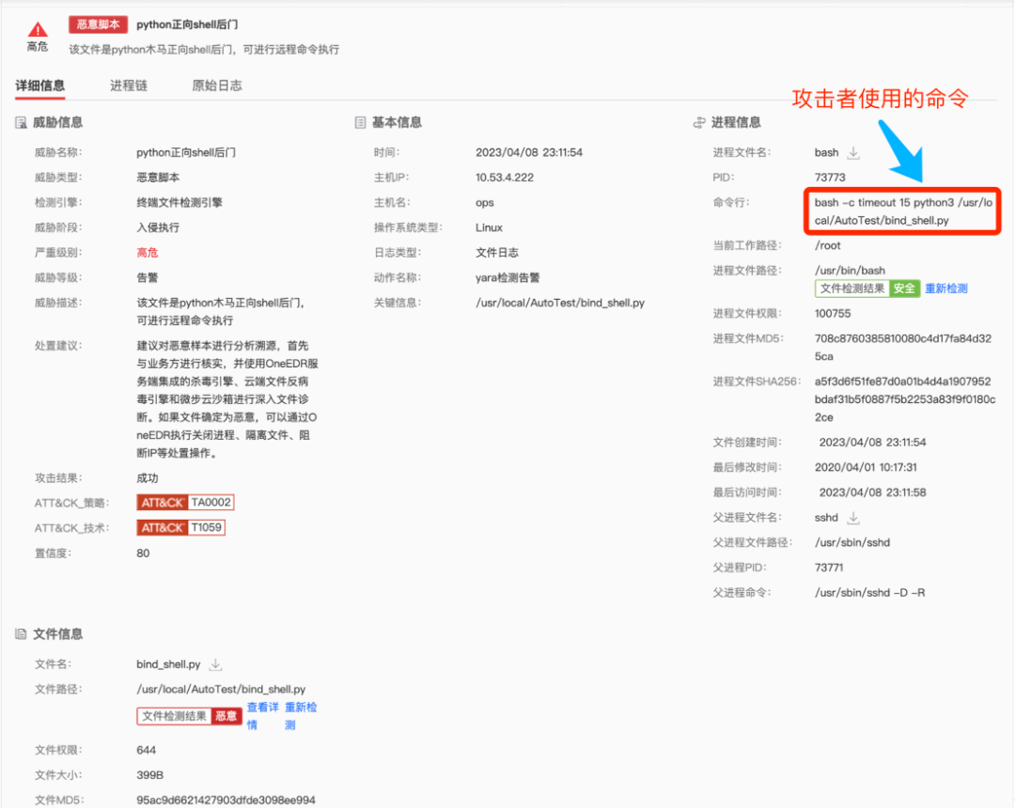The width and height of the screenshot is (1015, 811).
Task: Click the 进程信息 section icon
Action: pyautogui.click(x=698, y=122)
